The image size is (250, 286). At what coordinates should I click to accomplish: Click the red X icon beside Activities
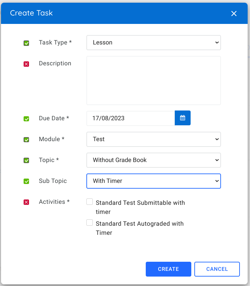26,202
